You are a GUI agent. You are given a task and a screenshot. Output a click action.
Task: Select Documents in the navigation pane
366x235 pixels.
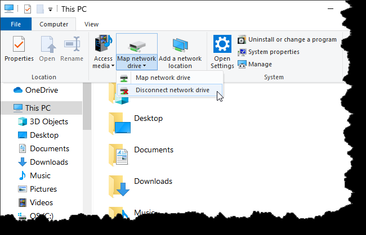tap(42, 148)
